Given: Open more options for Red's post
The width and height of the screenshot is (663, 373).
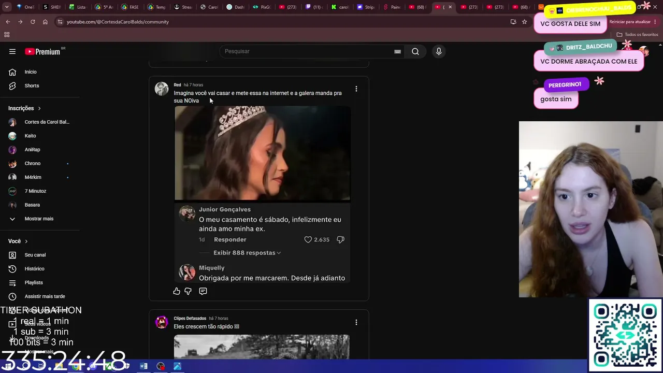Looking at the screenshot, I should click(356, 89).
